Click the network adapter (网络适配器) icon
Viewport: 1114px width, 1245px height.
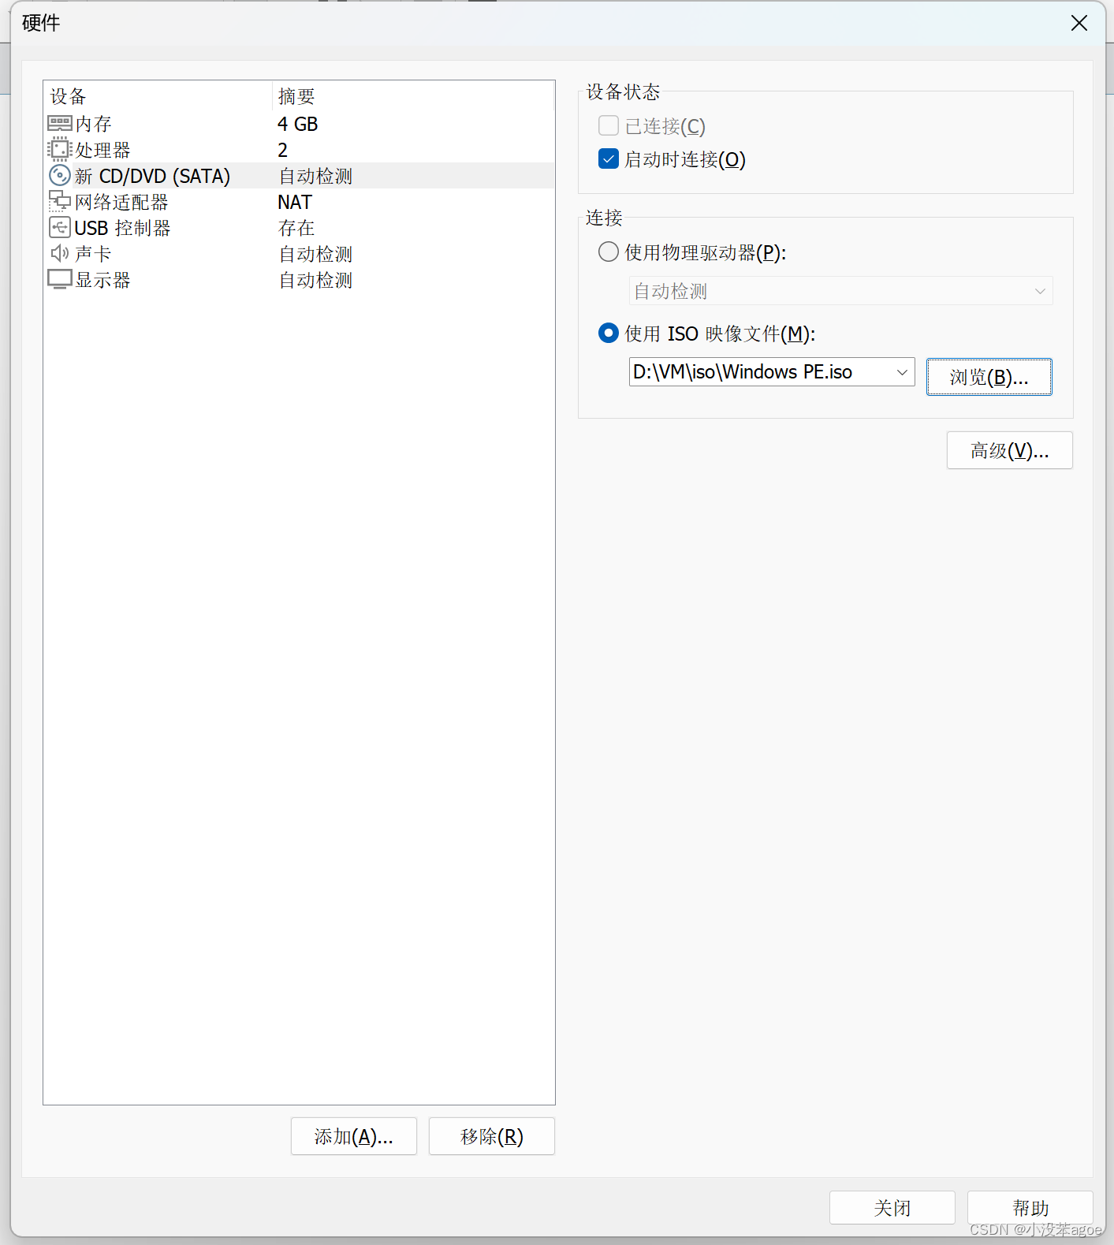(60, 202)
